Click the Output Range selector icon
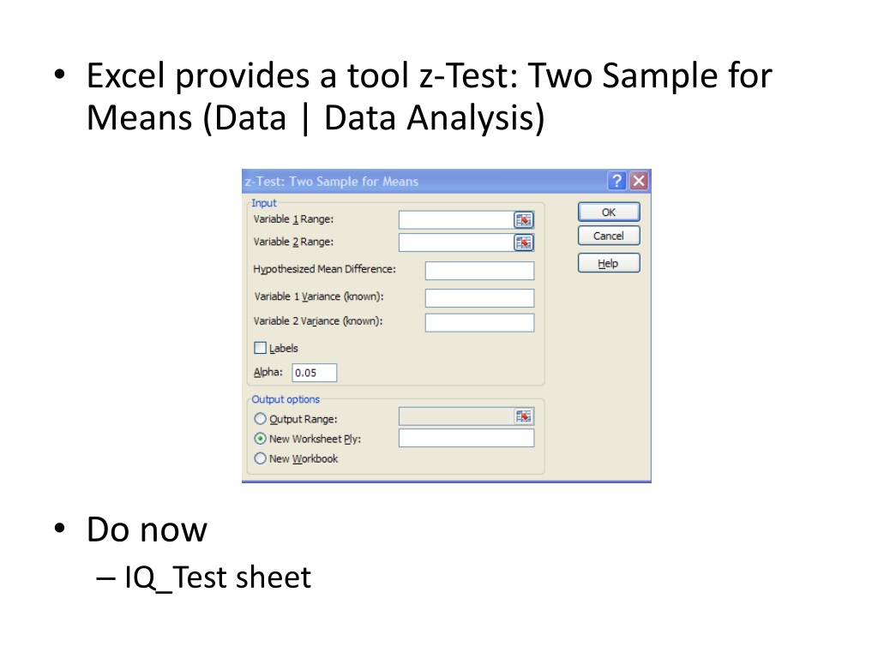Viewport: 878px width, 658px height. coord(524,416)
